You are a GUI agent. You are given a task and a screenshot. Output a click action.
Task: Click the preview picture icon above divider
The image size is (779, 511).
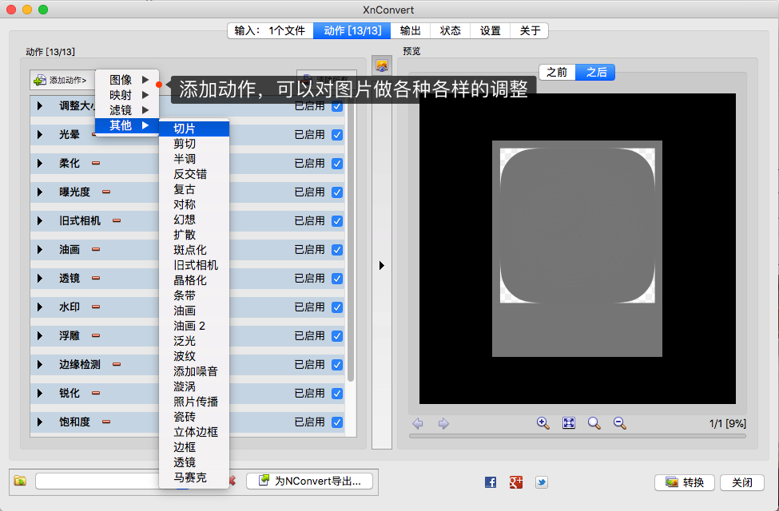point(382,65)
